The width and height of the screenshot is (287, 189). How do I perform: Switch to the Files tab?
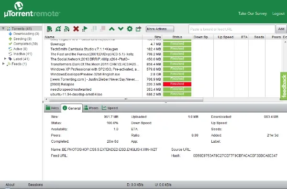tap(53, 108)
